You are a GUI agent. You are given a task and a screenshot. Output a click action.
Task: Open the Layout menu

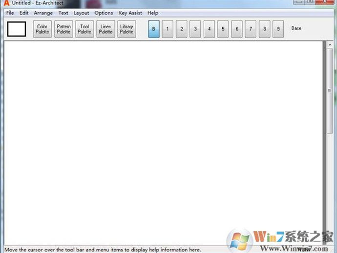click(x=81, y=13)
